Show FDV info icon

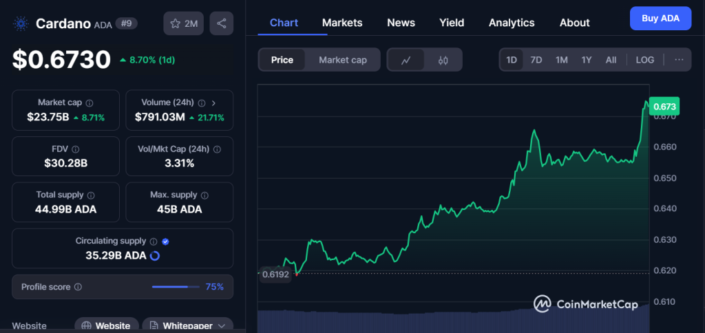click(76, 149)
